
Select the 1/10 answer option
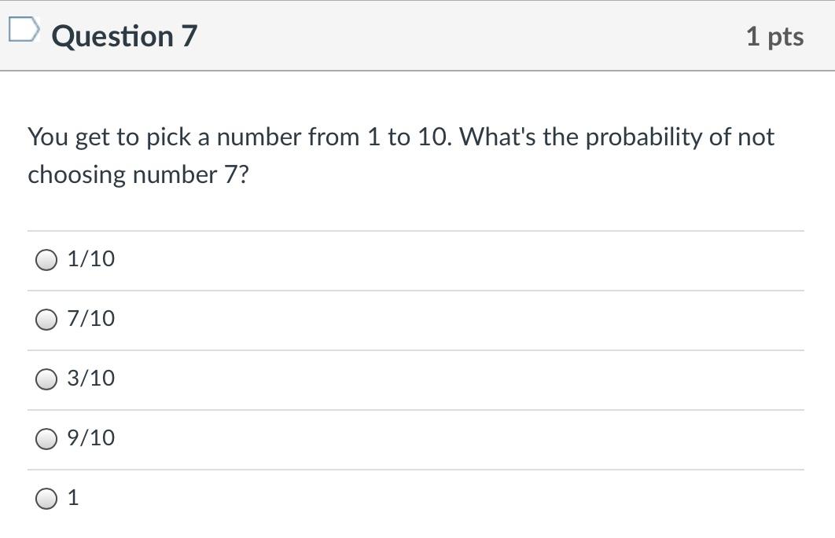[46, 258]
